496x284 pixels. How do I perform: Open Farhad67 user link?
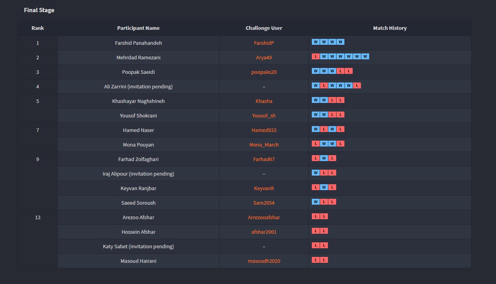click(x=264, y=159)
